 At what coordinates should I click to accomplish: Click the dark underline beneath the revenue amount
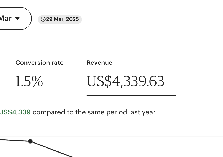pyautogui.click(x=131, y=95)
